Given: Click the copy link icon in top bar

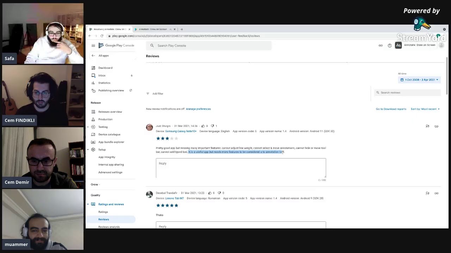Looking at the screenshot, I should [381, 45].
